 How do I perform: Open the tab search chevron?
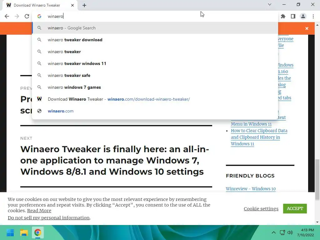point(270,4)
